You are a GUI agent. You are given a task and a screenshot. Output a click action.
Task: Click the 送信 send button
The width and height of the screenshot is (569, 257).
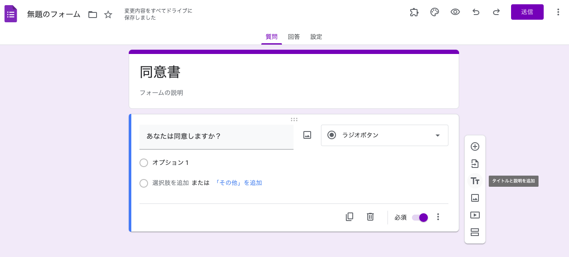527,12
